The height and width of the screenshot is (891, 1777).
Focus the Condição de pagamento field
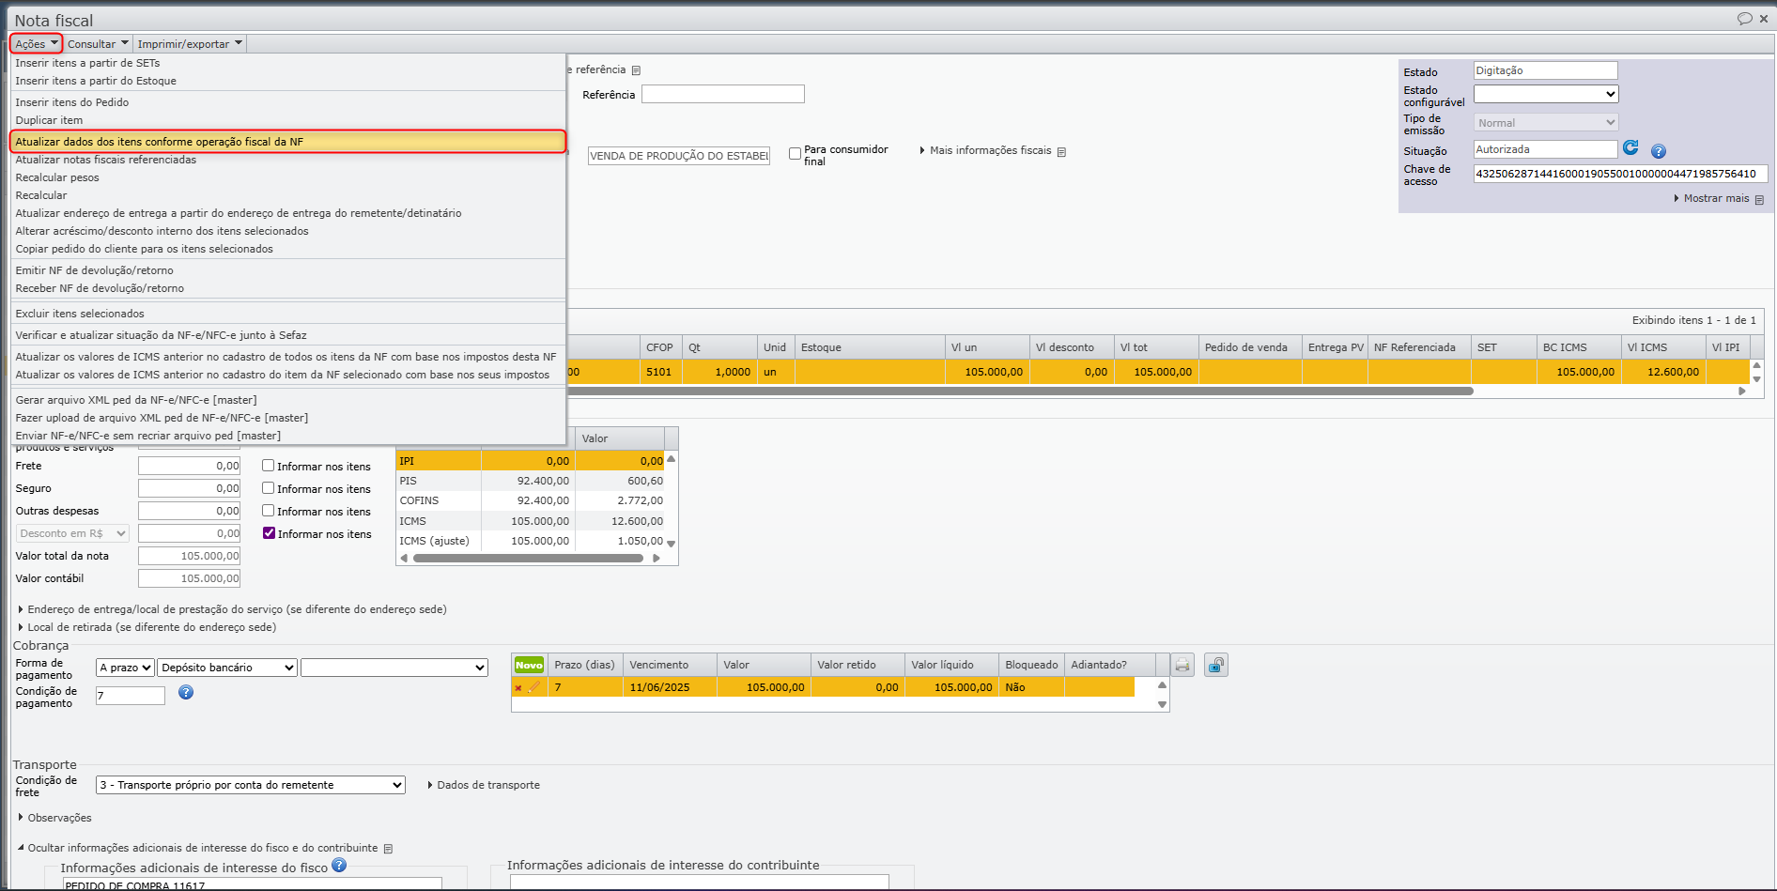pyautogui.click(x=131, y=696)
